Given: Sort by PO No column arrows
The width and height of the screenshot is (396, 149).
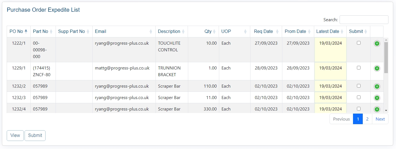Looking at the screenshot, I should click(x=26, y=31).
